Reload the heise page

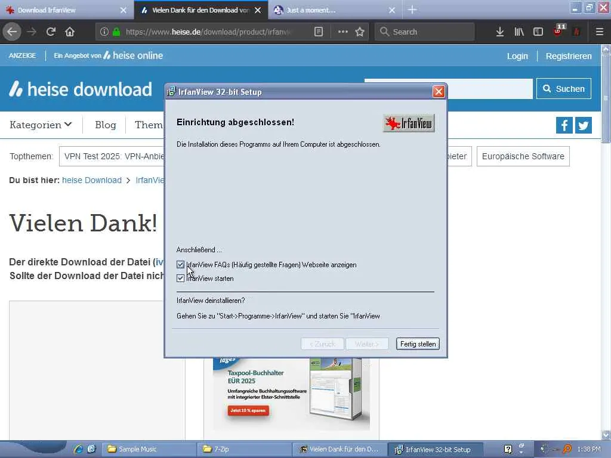[51, 32]
